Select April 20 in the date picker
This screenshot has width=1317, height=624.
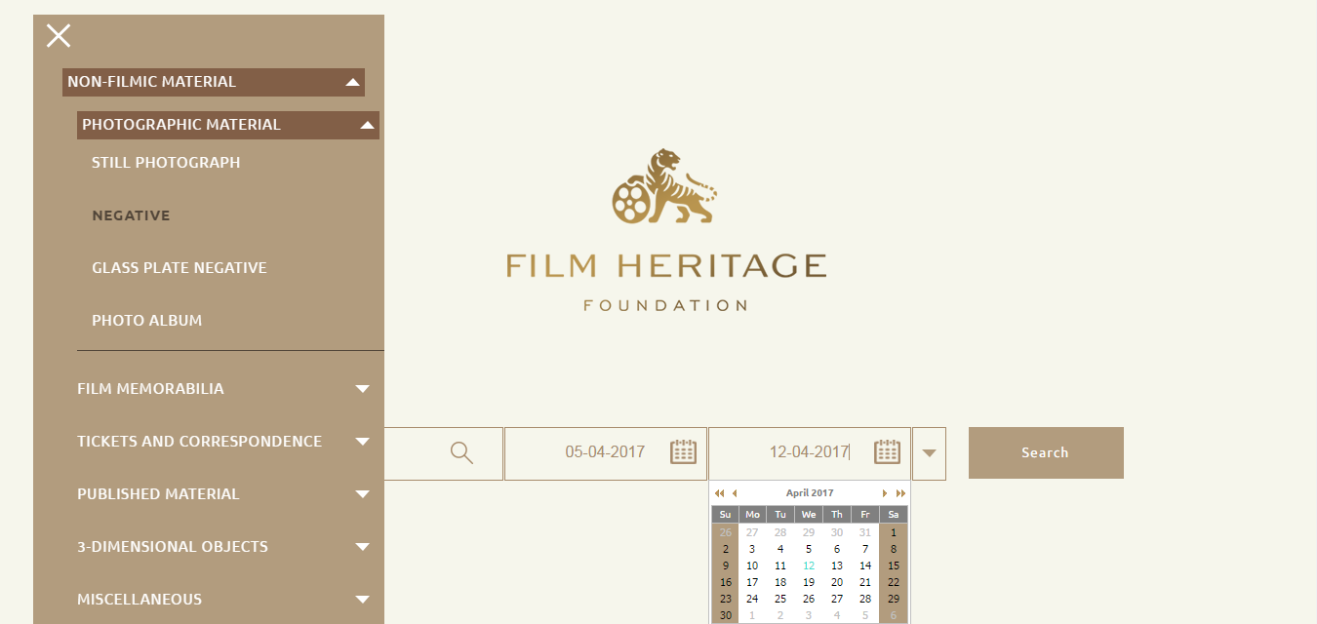click(x=837, y=582)
